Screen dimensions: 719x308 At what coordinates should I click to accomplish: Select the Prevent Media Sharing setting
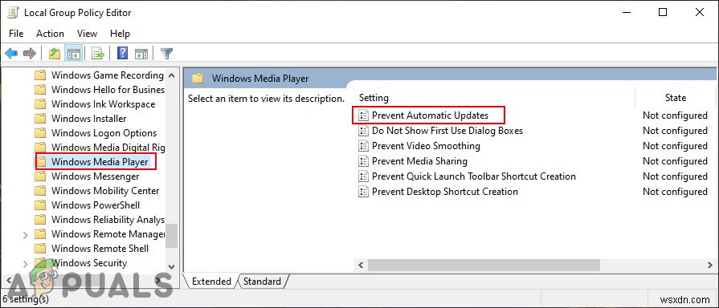tap(419, 161)
